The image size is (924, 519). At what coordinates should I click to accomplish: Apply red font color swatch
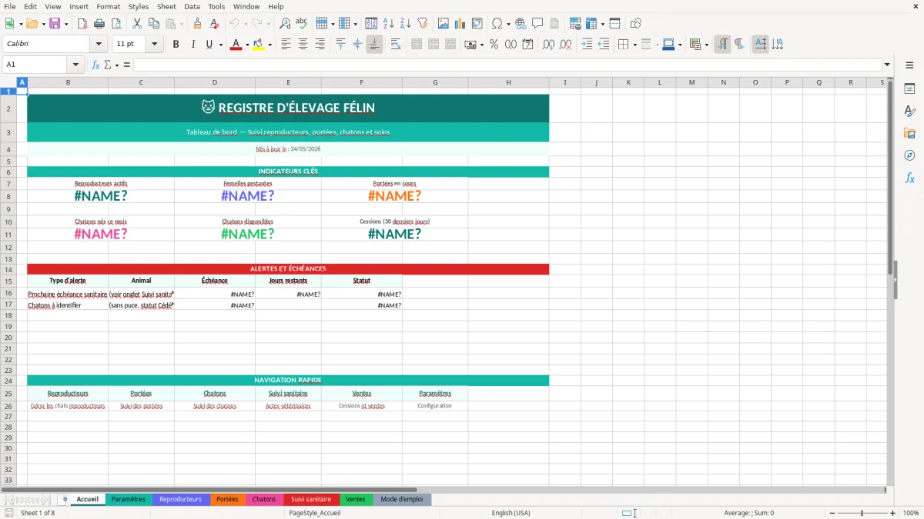(235, 45)
